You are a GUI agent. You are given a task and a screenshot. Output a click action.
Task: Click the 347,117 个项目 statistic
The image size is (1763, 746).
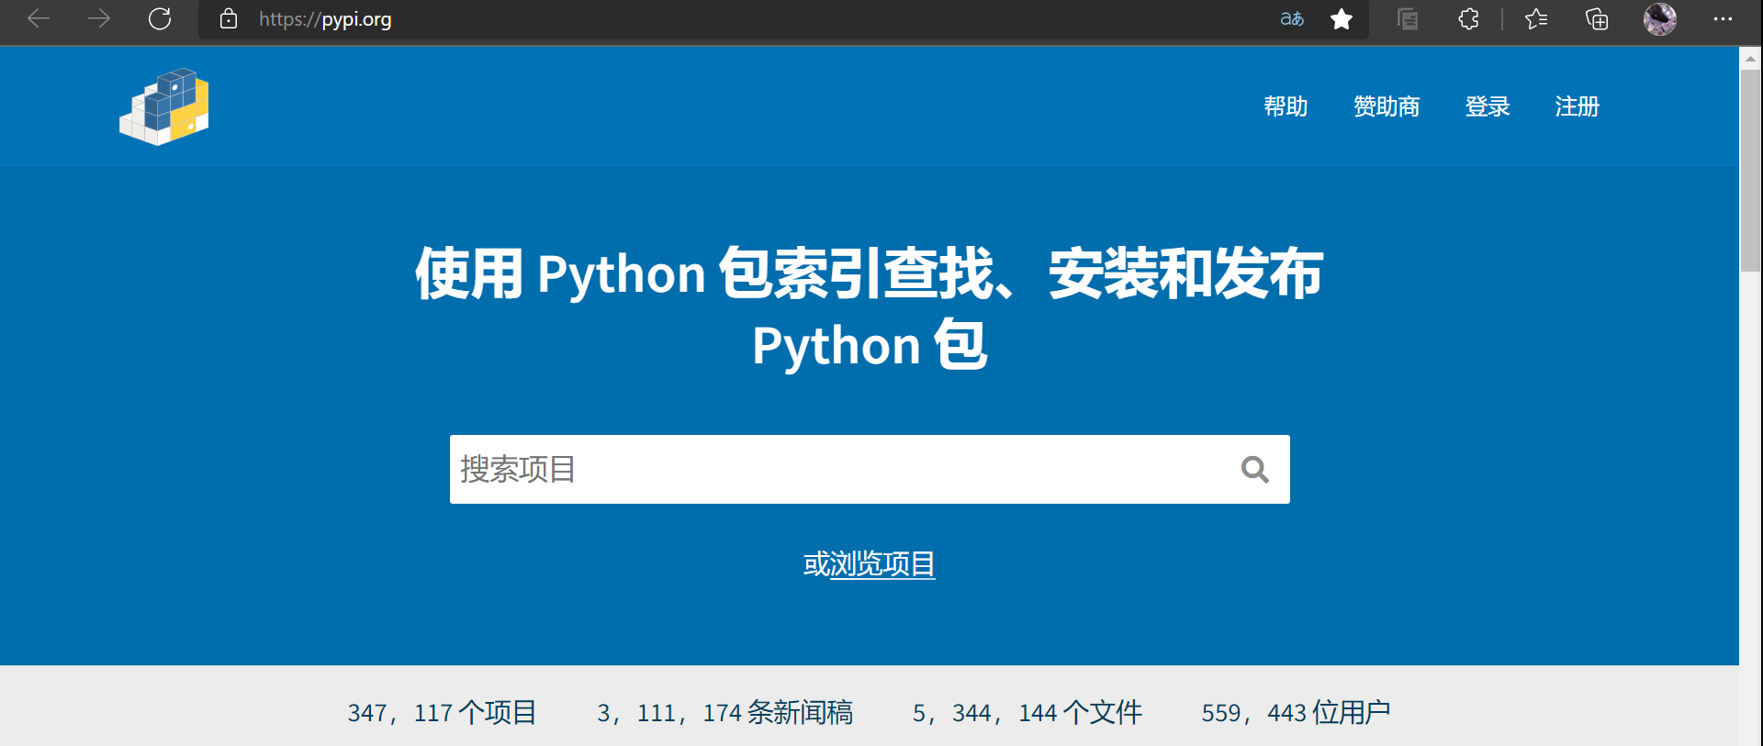(x=442, y=712)
